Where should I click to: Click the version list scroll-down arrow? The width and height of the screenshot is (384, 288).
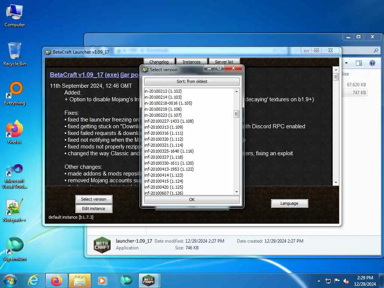pyautogui.click(x=236, y=192)
